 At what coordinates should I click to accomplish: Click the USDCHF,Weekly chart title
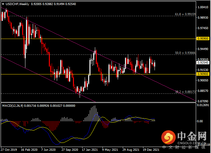point(17,4)
